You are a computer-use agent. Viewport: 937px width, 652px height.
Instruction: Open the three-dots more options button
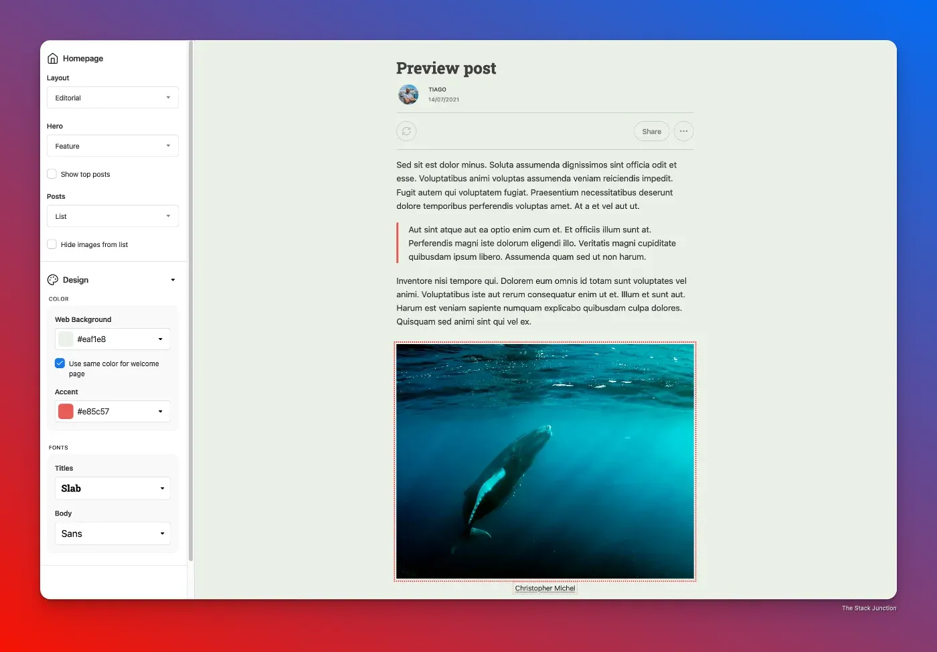pos(683,131)
